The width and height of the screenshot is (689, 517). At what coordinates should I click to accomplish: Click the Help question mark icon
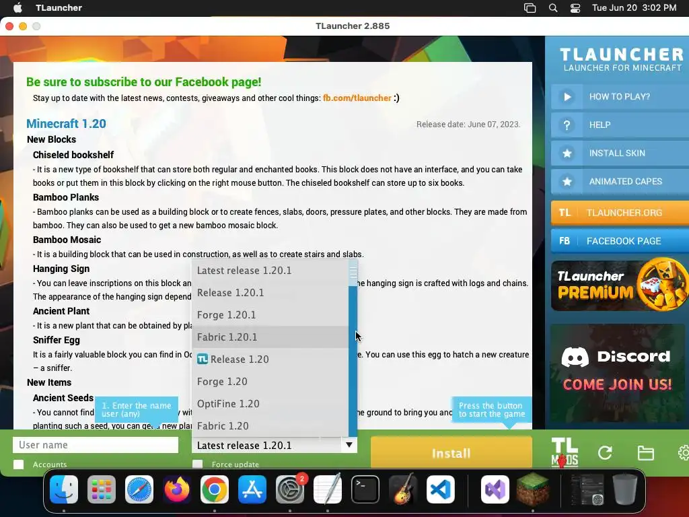click(567, 125)
